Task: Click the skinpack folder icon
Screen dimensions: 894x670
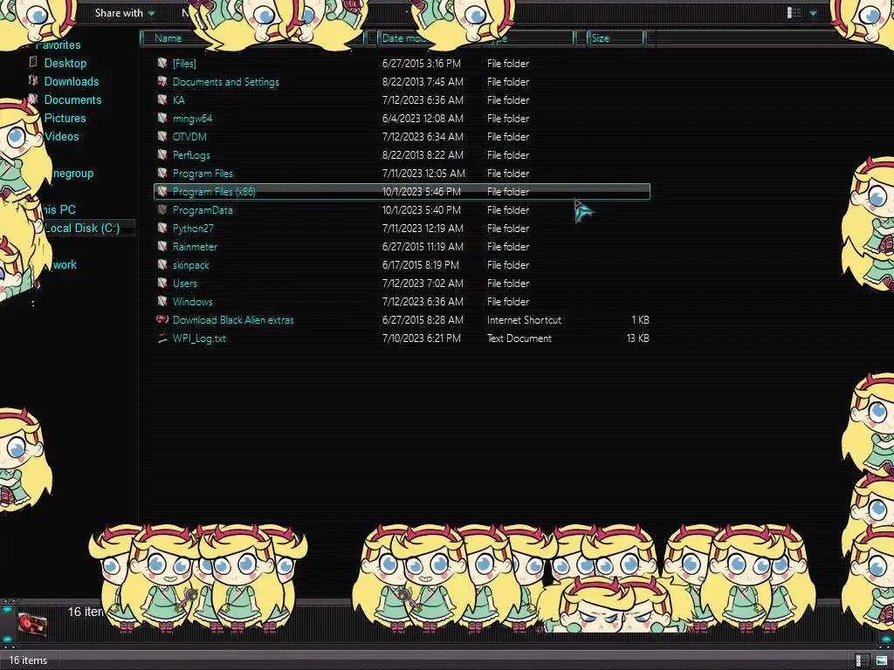Action: click(162, 265)
